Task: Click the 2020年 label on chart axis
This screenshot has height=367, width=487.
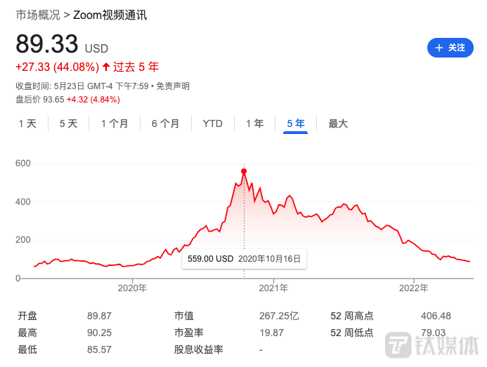Action: 132,288
